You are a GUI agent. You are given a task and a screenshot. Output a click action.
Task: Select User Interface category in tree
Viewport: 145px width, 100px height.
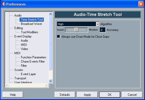23,82
